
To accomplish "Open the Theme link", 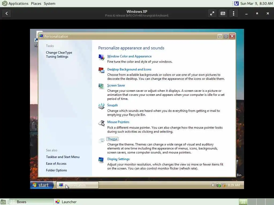I will coord(112,139).
